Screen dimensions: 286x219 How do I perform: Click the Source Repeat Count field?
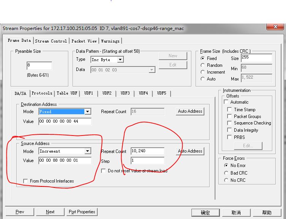pos(148,151)
